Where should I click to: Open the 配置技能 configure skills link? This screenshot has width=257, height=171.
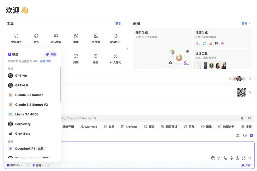[46, 61]
